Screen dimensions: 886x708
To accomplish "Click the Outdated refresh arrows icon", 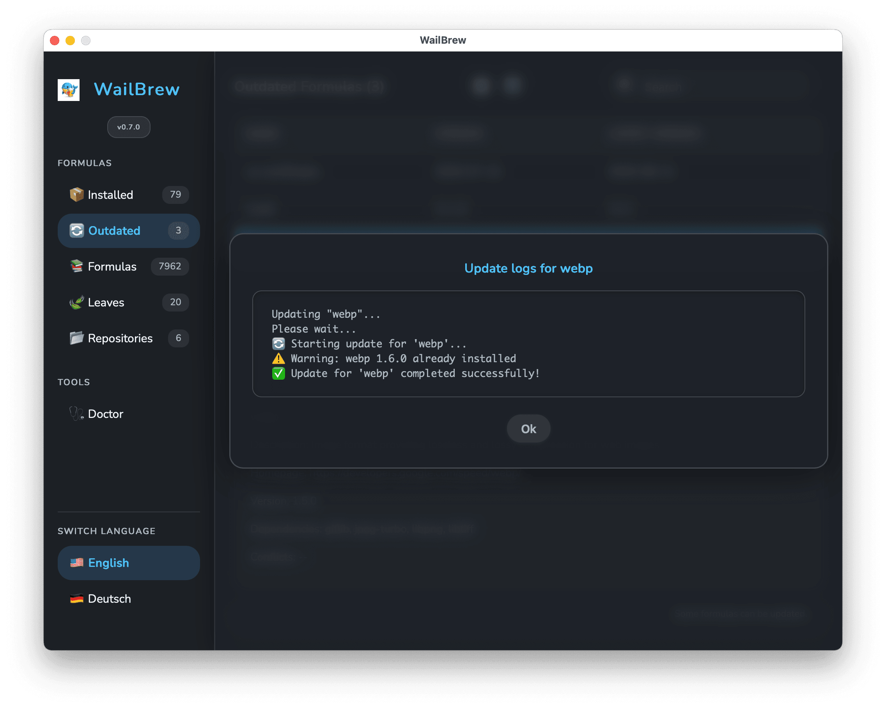I will click(x=76, y=230).
